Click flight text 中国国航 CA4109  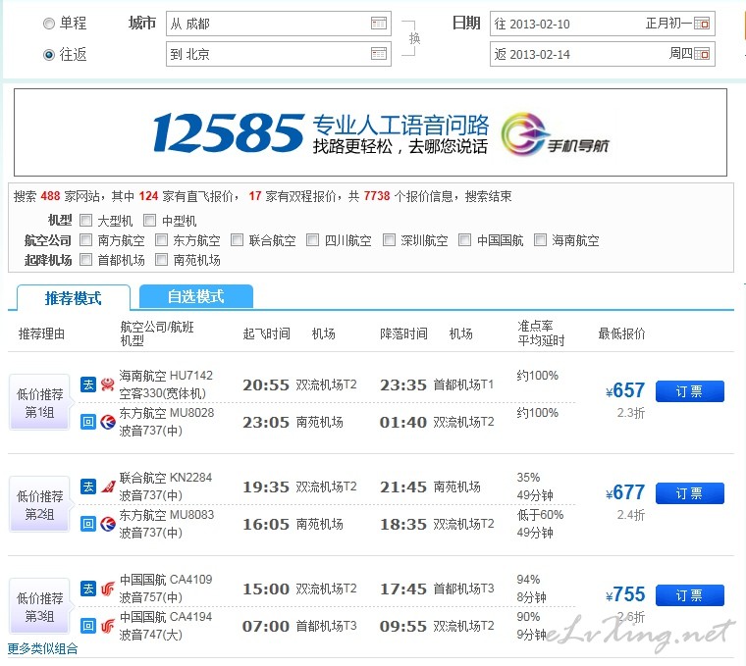click(x=166, y=580)
